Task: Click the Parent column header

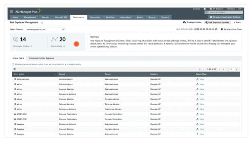Action: 80,74
